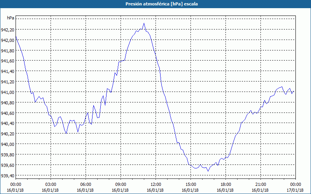Click the 15:00 time marker

coord(190,184)
